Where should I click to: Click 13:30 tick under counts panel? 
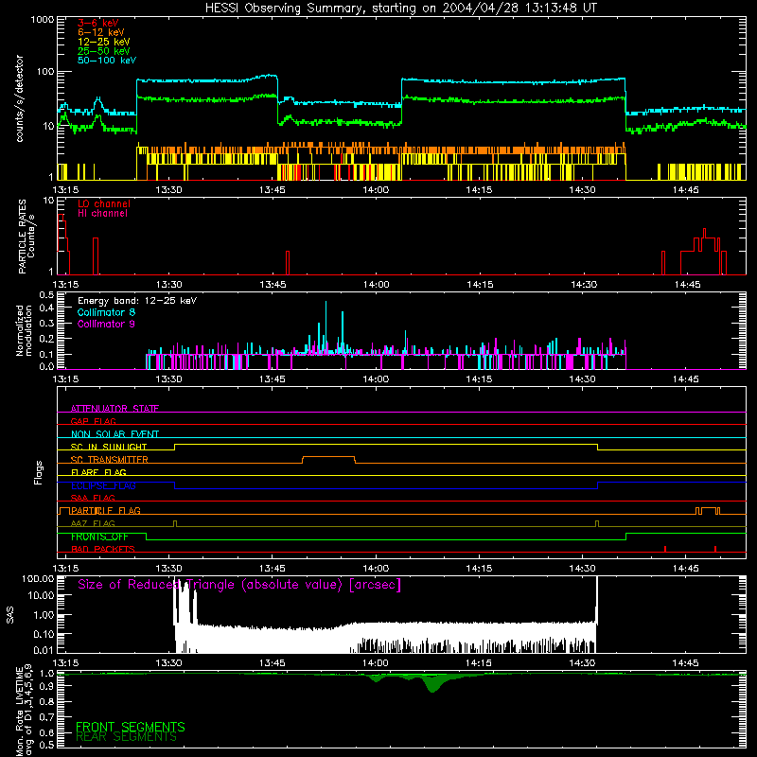coord(169,190)
